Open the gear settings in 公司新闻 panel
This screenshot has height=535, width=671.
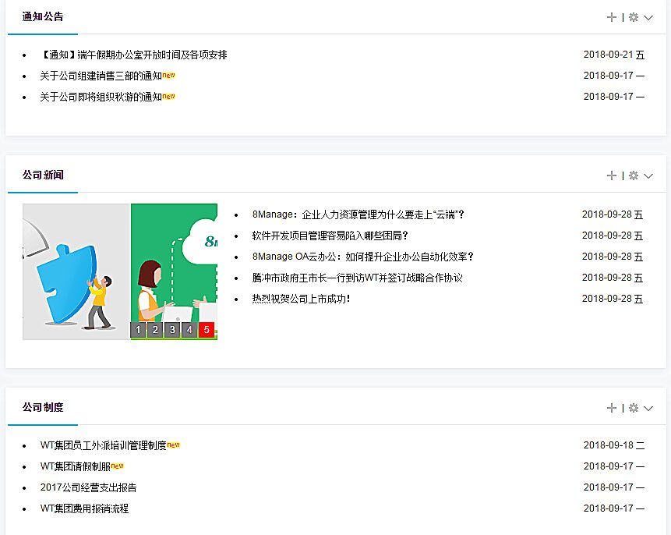pos(634,175)
